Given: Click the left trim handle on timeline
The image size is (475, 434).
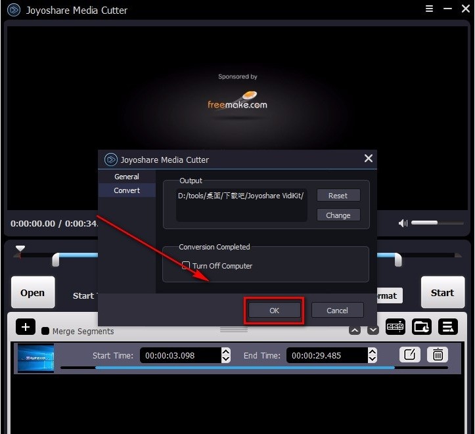Looking at the screenshot, I should [x=56, y=260].
